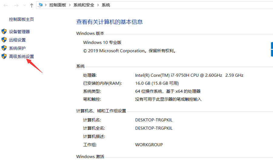This screenshot has height=161, width=273.
Task: Expand chevron after 系统和安全 breadcrumb
Action: tap(98, 5)
